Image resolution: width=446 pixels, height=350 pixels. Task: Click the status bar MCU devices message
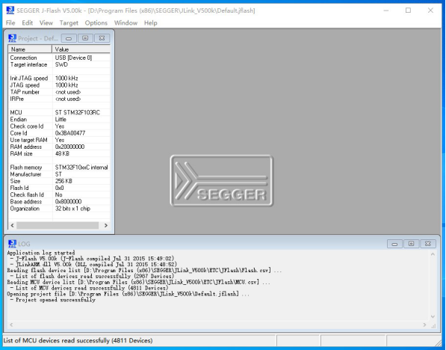78,340
